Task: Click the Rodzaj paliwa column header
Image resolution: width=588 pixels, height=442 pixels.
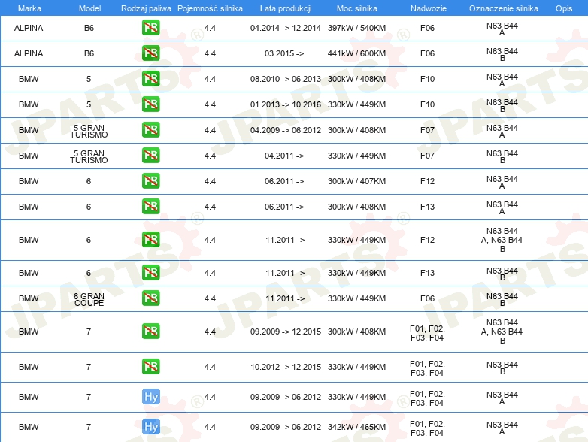Action: [x=146, y=8]
